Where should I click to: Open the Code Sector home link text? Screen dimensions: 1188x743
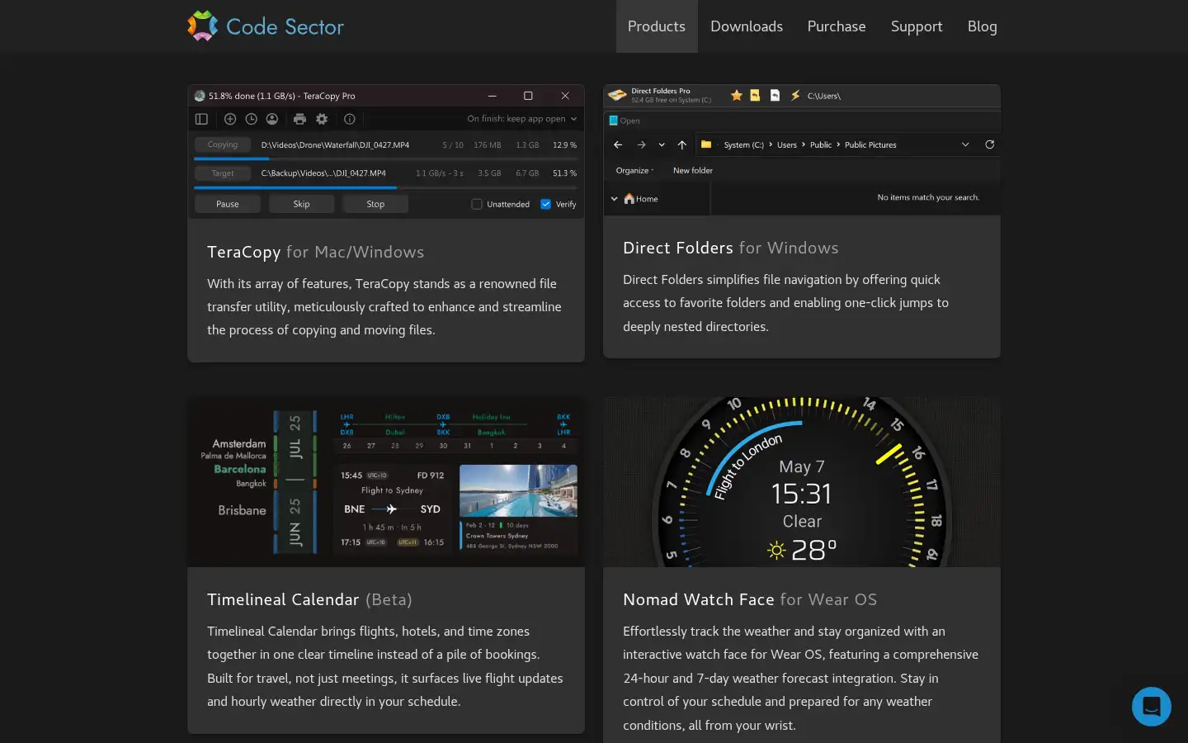[x=285, y=26]
